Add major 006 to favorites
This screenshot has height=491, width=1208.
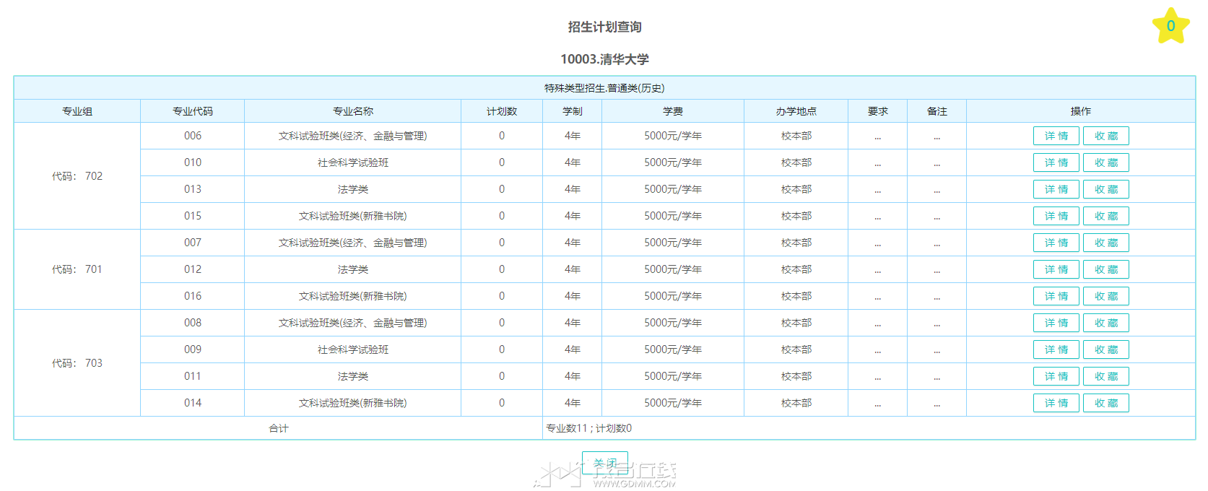pos(1106,136)
